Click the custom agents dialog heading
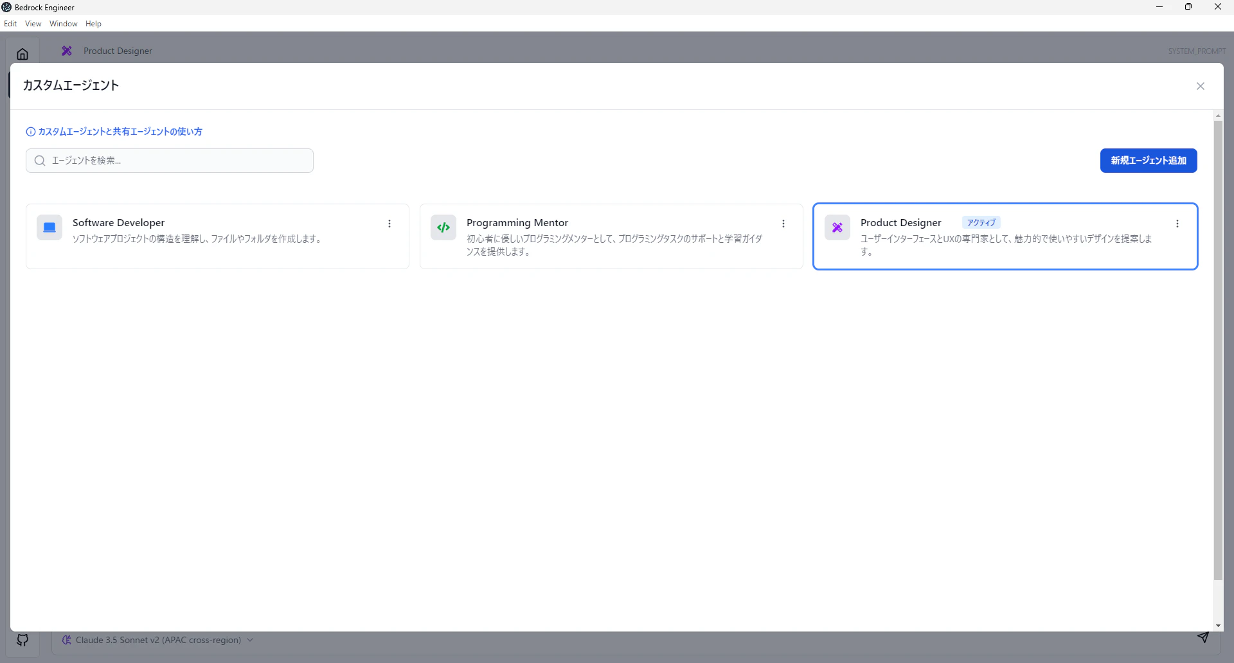 pyautogui.click(x=71, y=85)
